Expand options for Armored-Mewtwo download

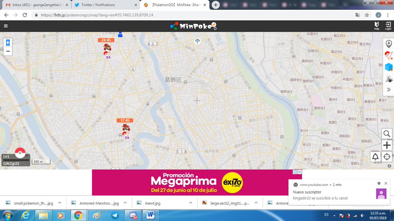(x=125, y=203)
